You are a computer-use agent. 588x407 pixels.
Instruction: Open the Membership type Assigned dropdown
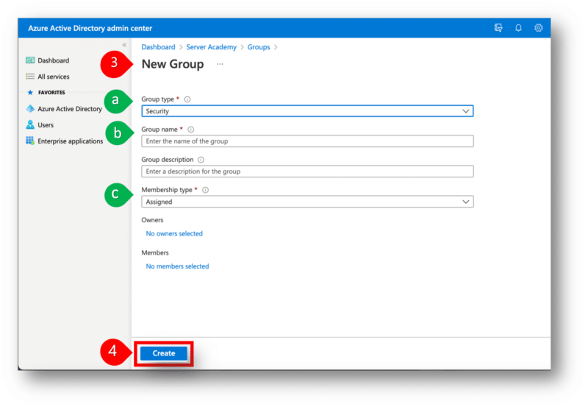tap(306, 202)
